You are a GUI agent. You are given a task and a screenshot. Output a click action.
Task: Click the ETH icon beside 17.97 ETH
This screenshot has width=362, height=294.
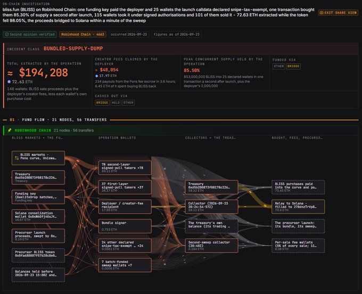coord(96,76)
